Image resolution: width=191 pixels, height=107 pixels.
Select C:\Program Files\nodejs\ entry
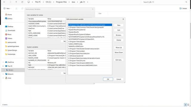coord(90,51)
